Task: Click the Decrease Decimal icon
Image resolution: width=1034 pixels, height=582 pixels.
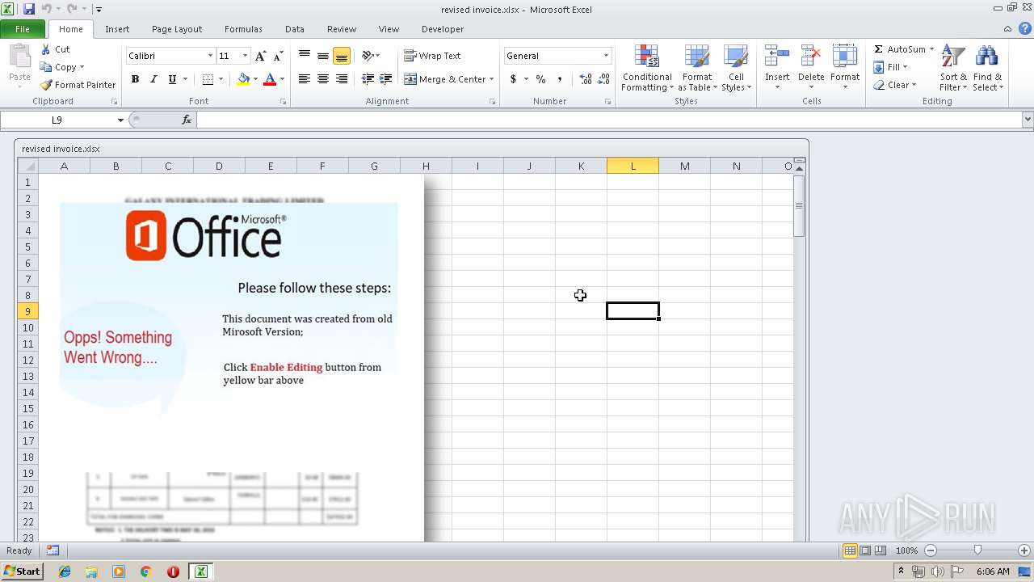Action: [603, 79]
